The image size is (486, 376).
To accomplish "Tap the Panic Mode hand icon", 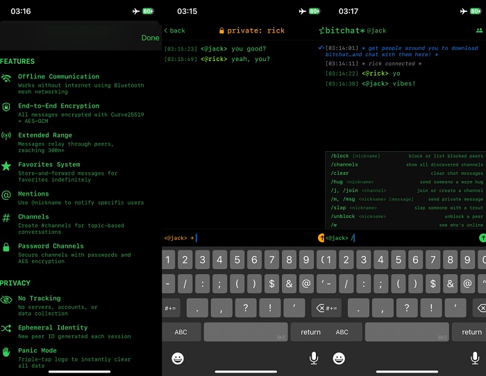I will tap(6, 352).
